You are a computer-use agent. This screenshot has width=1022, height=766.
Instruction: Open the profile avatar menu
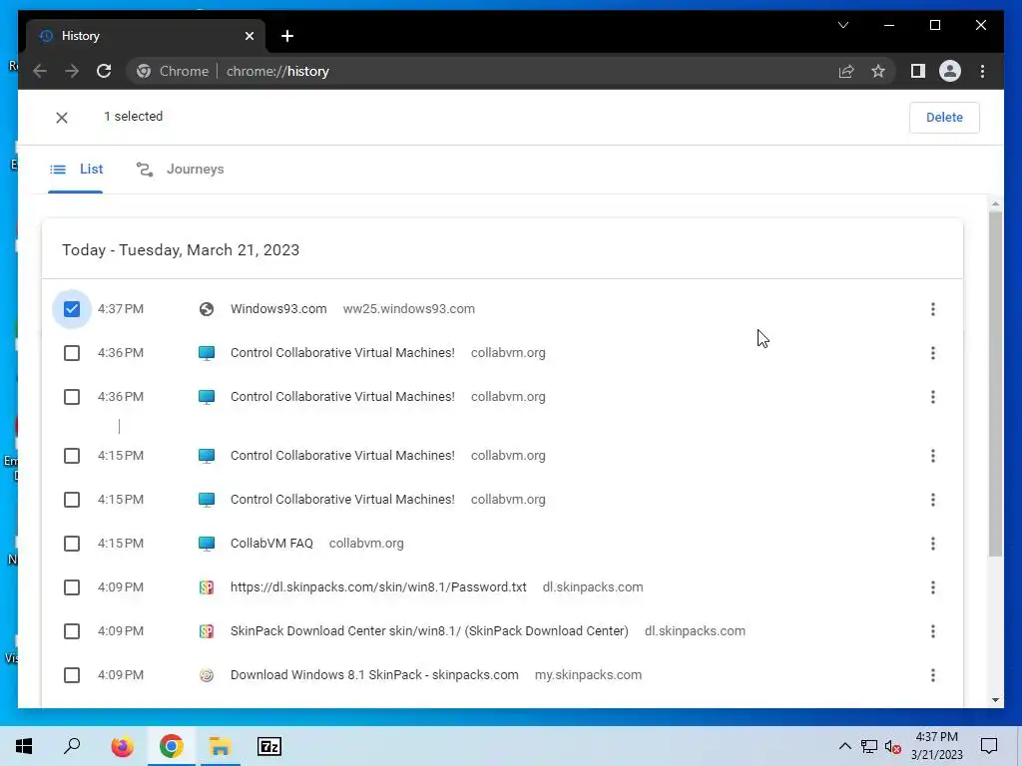(950, 71)
